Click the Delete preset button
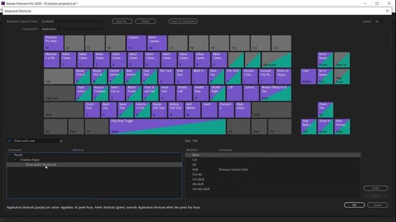Screen dimensions: 396x222 145,22
